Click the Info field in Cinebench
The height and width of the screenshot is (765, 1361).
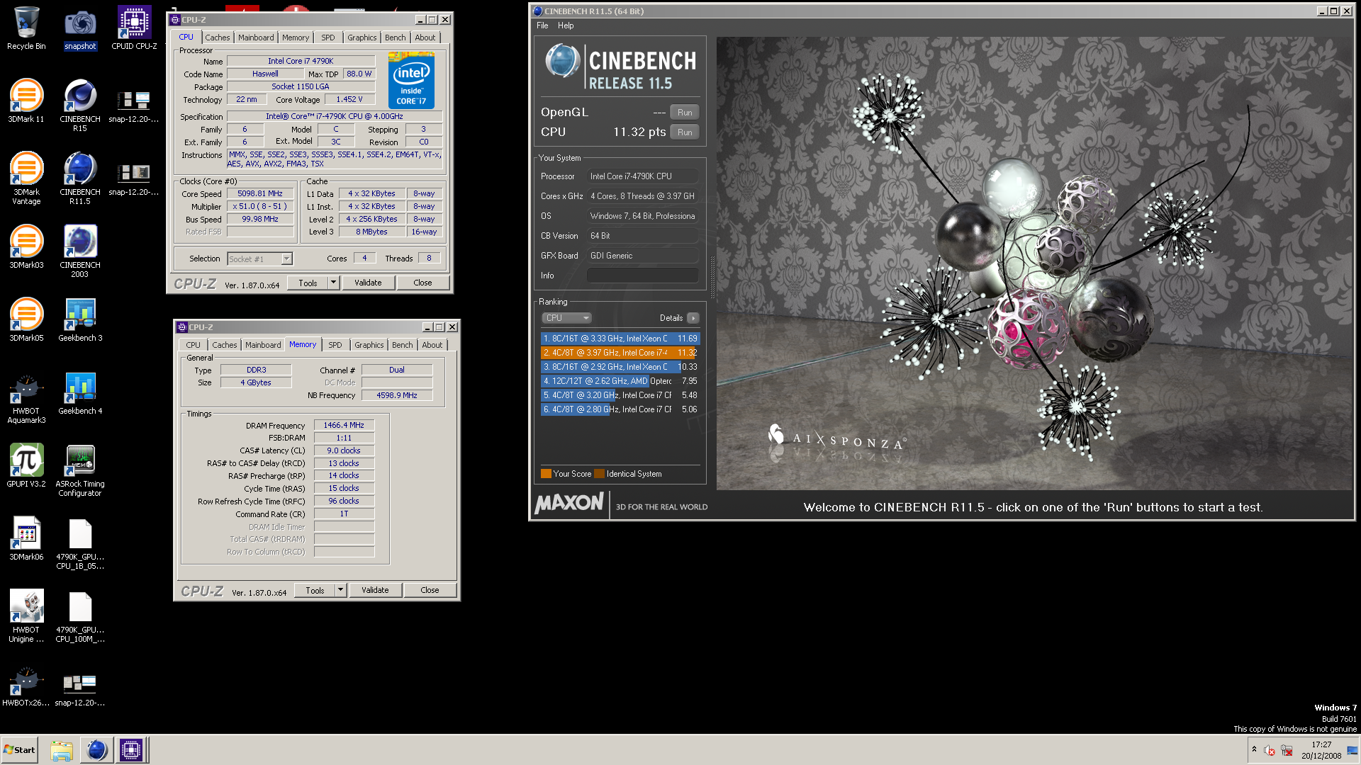click(x=643, y=276)
